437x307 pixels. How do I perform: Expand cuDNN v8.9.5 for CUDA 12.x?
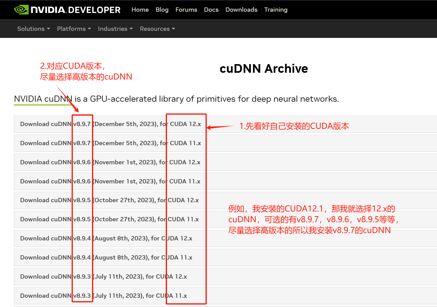pyautogui.click(x=225, y=200)
